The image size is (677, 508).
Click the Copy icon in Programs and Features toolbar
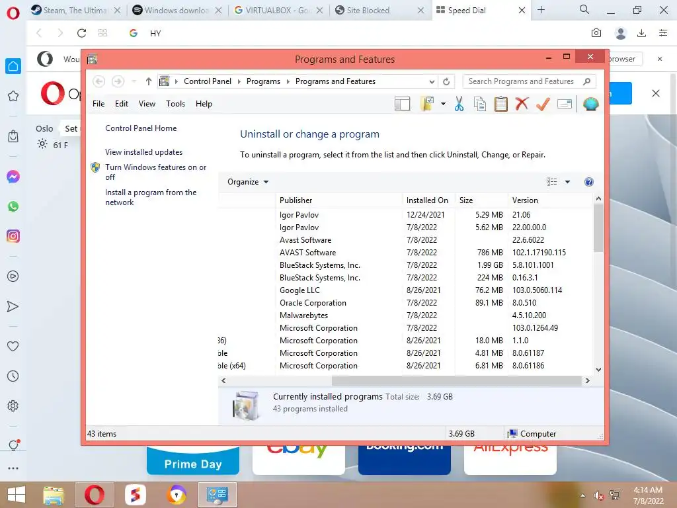tap(480, 104)
